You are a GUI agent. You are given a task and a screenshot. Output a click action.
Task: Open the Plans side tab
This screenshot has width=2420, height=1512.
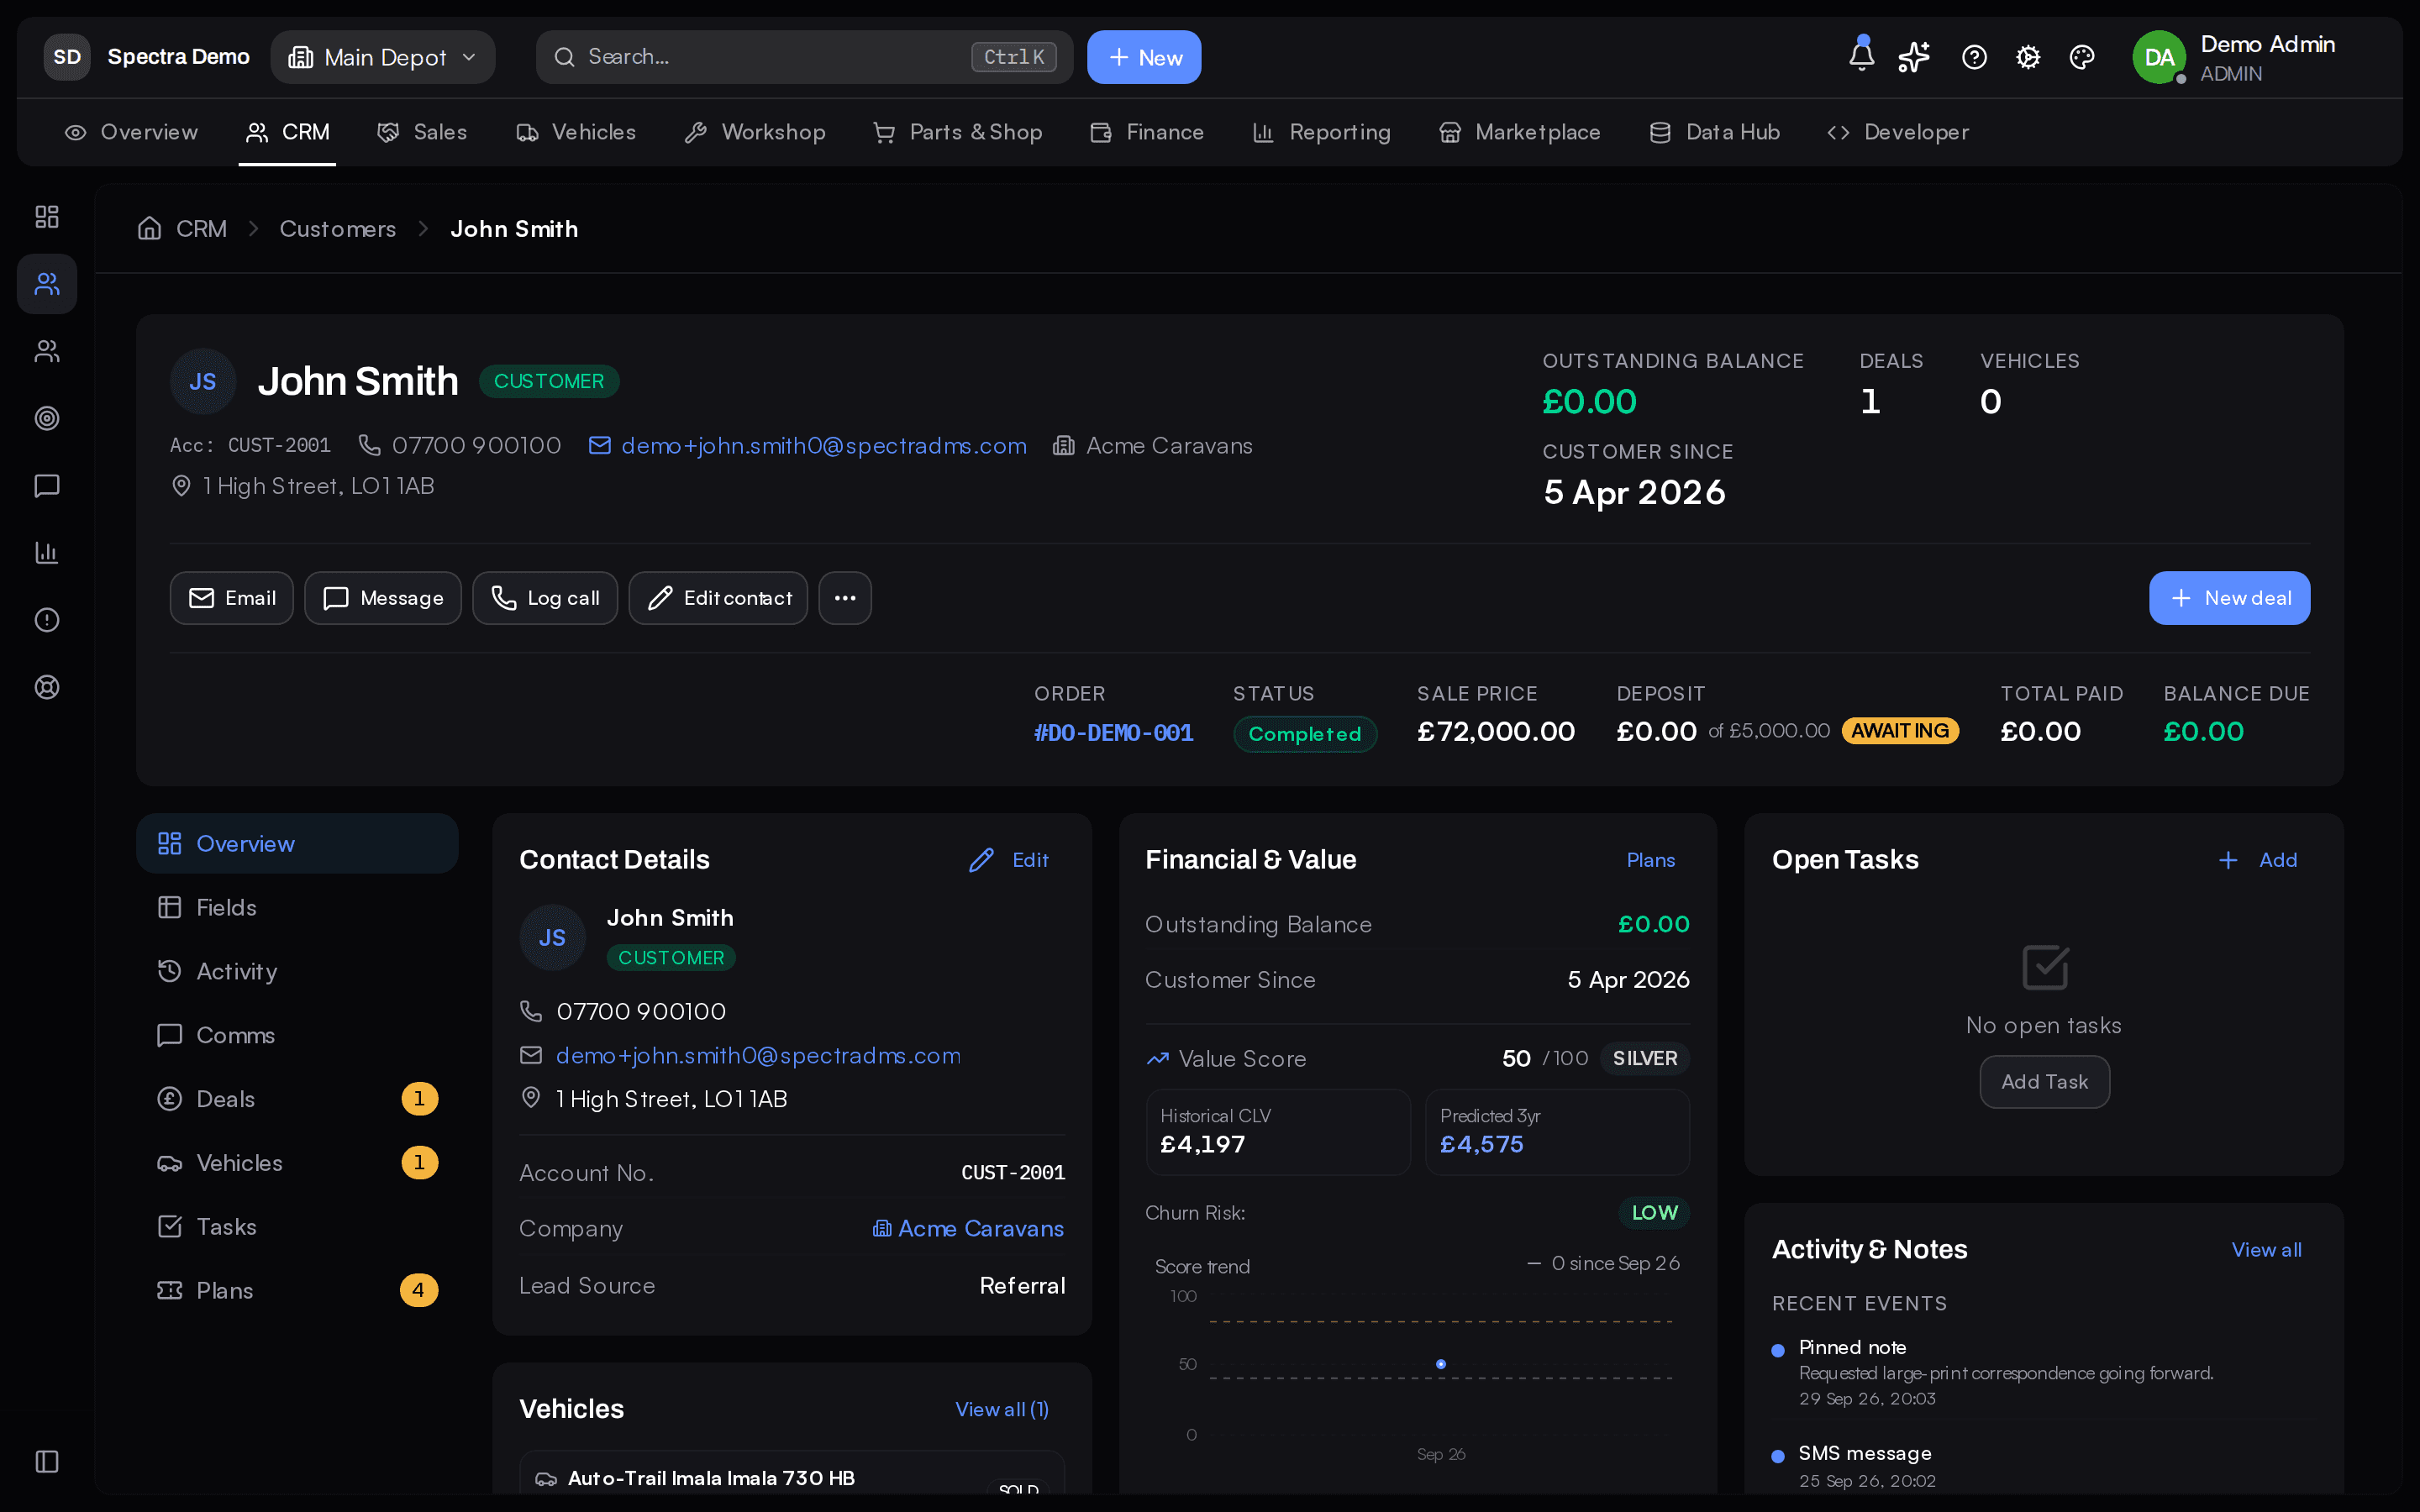[x=297, y=1290]
